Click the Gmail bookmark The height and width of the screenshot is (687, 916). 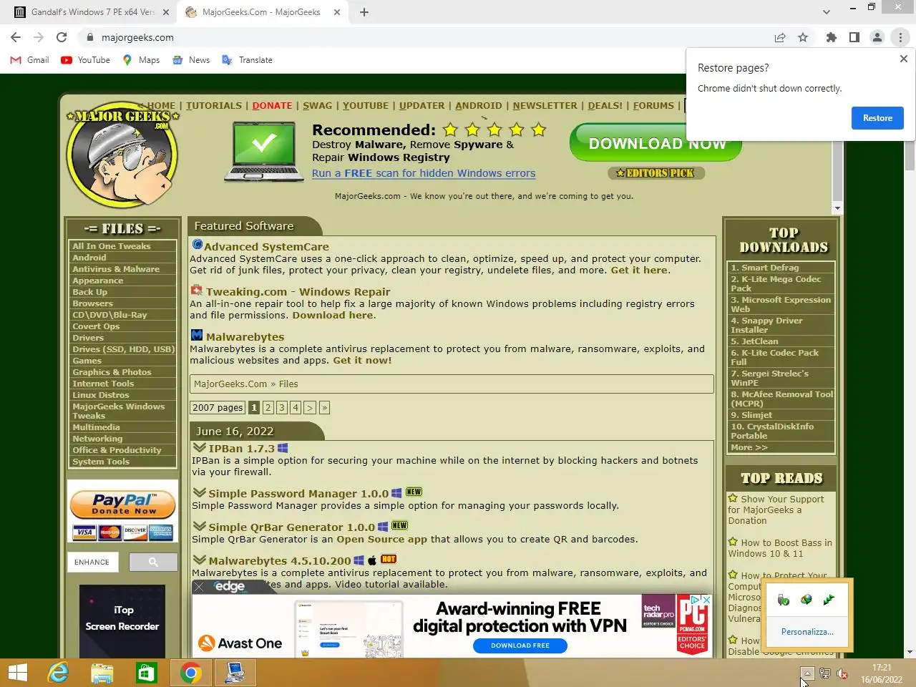click(29, 60)
